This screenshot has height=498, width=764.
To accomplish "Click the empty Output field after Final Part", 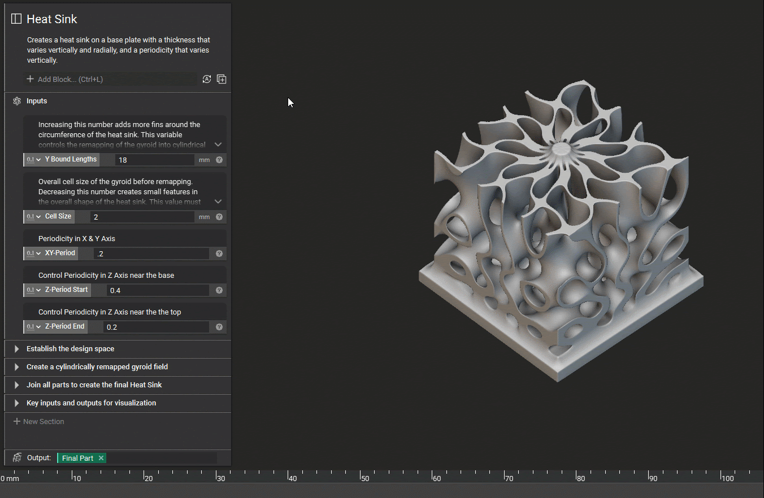I will pos(162,458).
